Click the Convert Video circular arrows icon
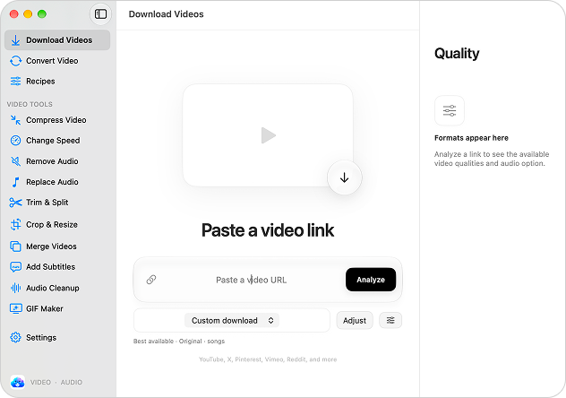This screenshot has height=398, width=566. pyautogui.click(x=15, y=61)
